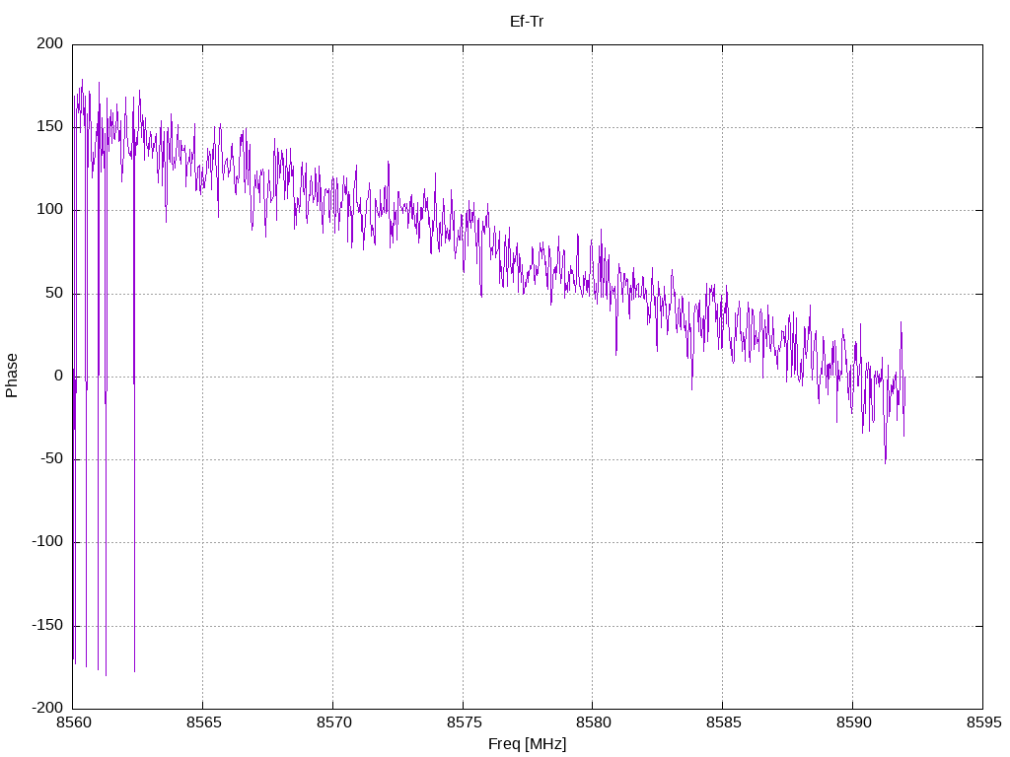The width and height of the screenshot is (1010, 757).
Task: Click the y-axis tick label 0
Action: pyautogui.click(x=59, y=376)
